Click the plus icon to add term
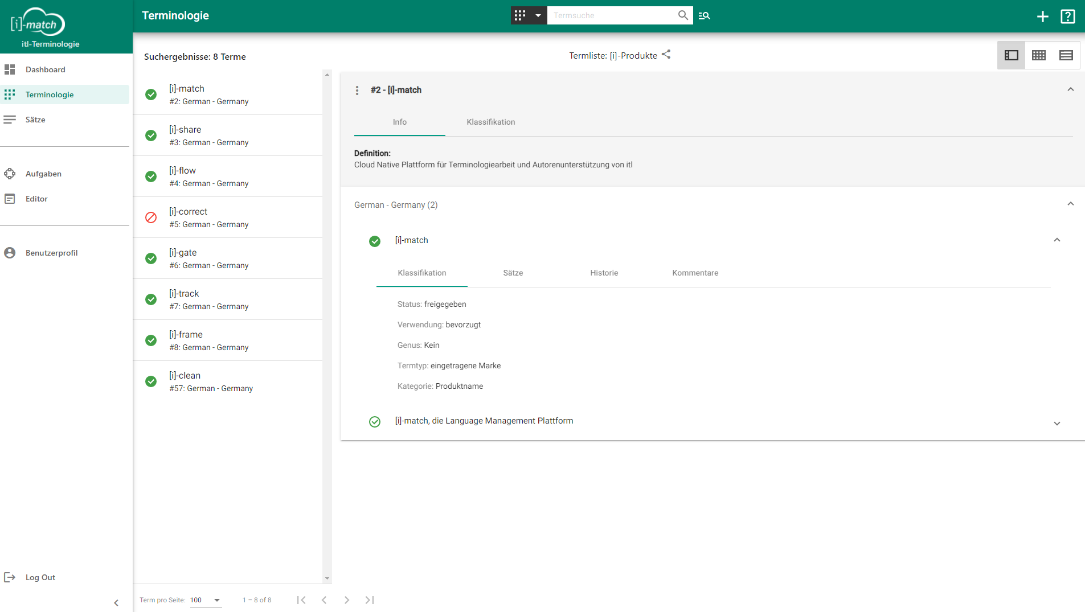 pos(1042,17)
